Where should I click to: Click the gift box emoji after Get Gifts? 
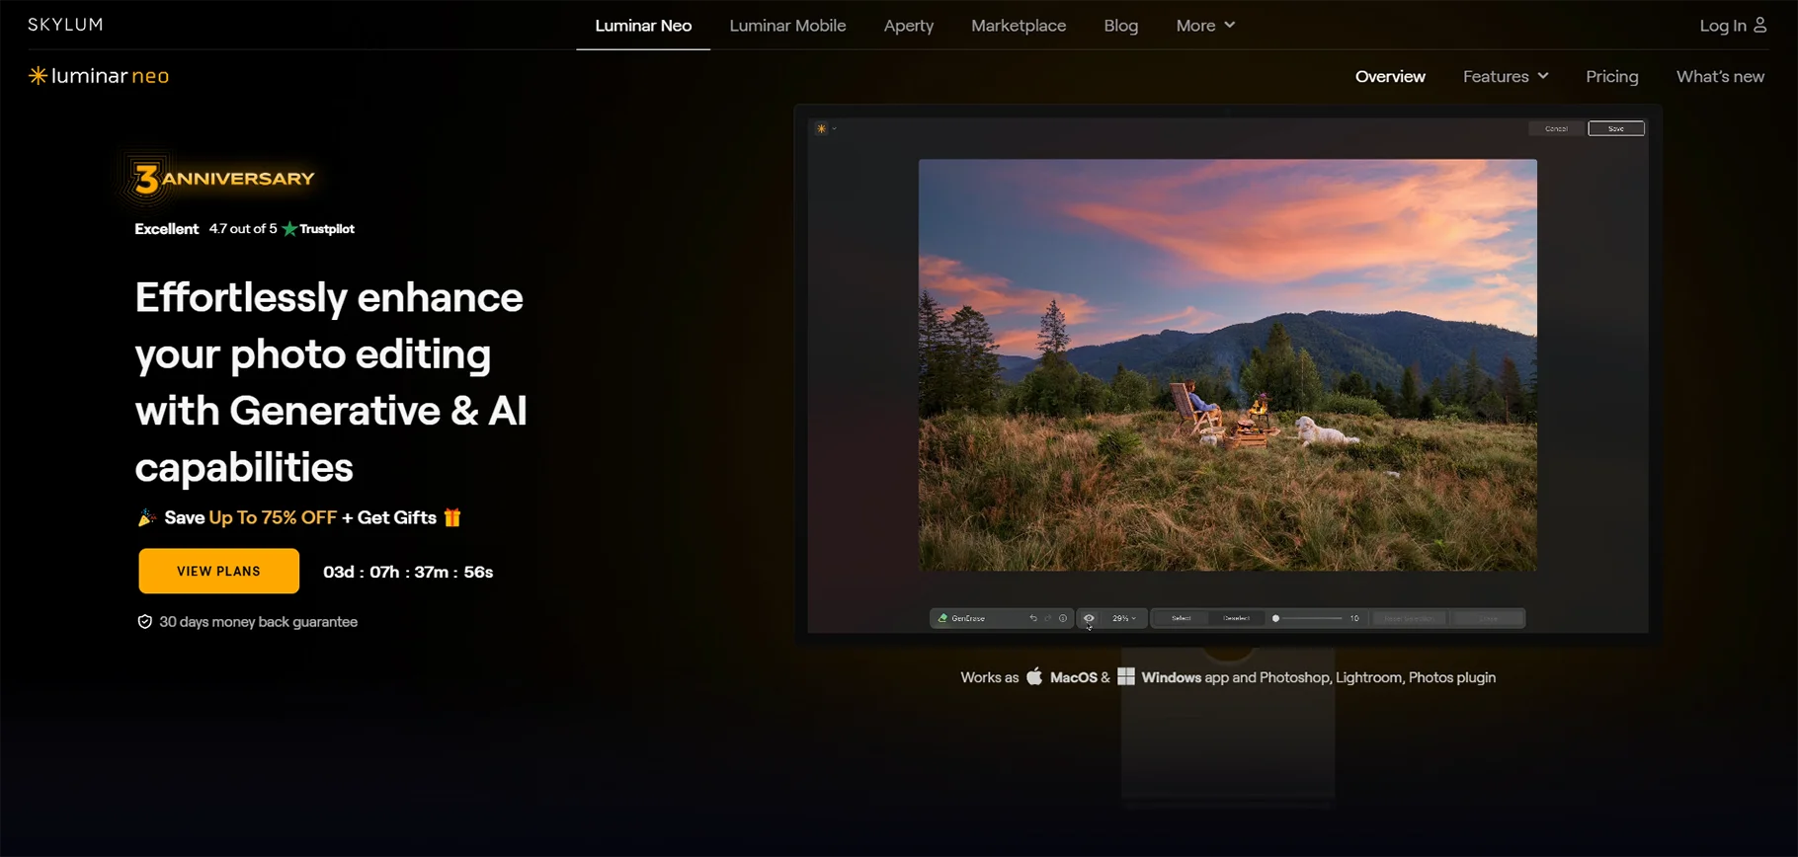(452, 517)
